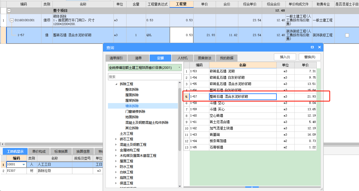Click the 插入(I) button
Screen dimensions: 359x191
[x=285, y=57]
